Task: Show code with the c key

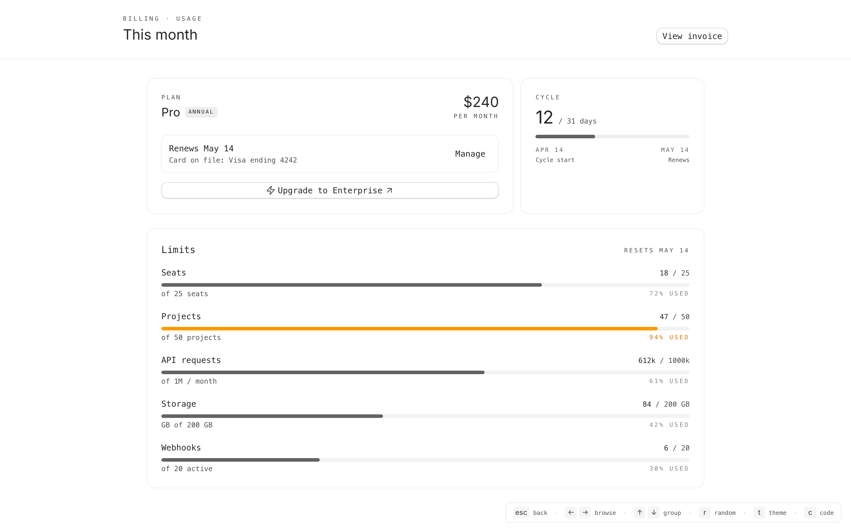Action: [810, 513]
